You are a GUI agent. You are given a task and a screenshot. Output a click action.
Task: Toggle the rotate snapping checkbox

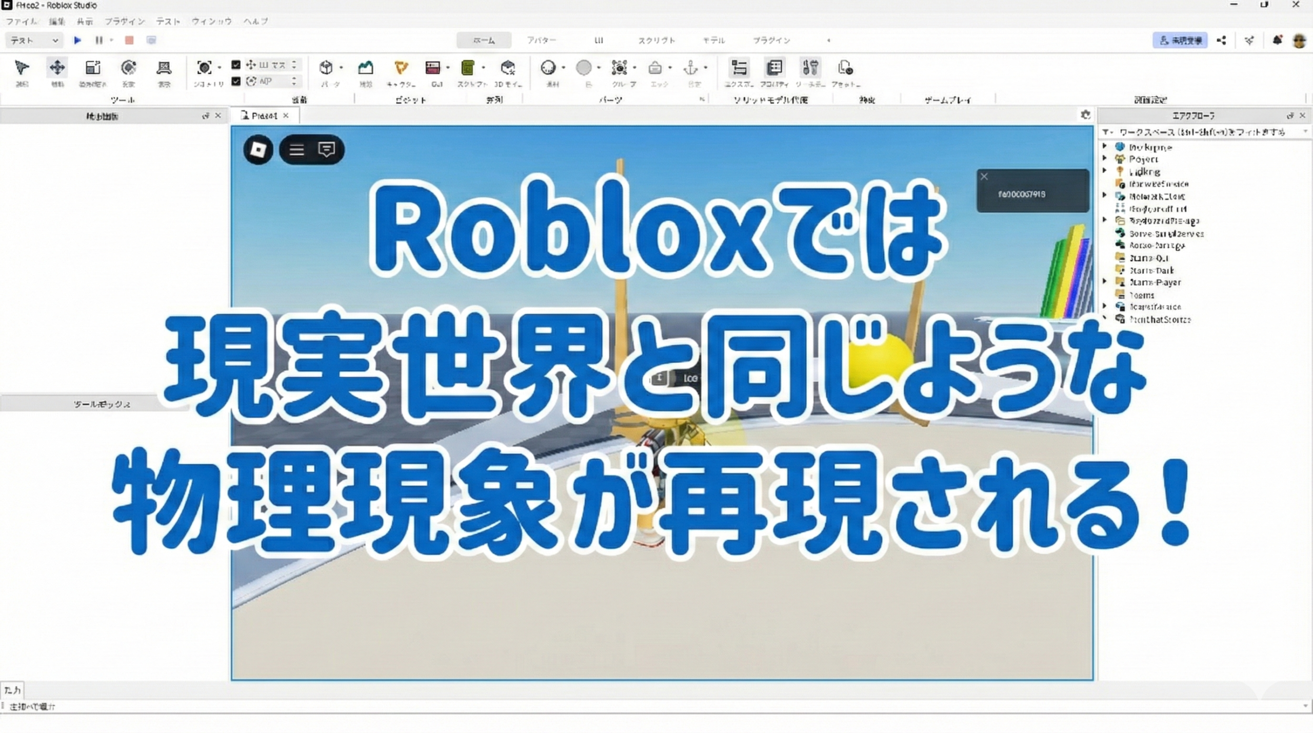tap(236, 81)
